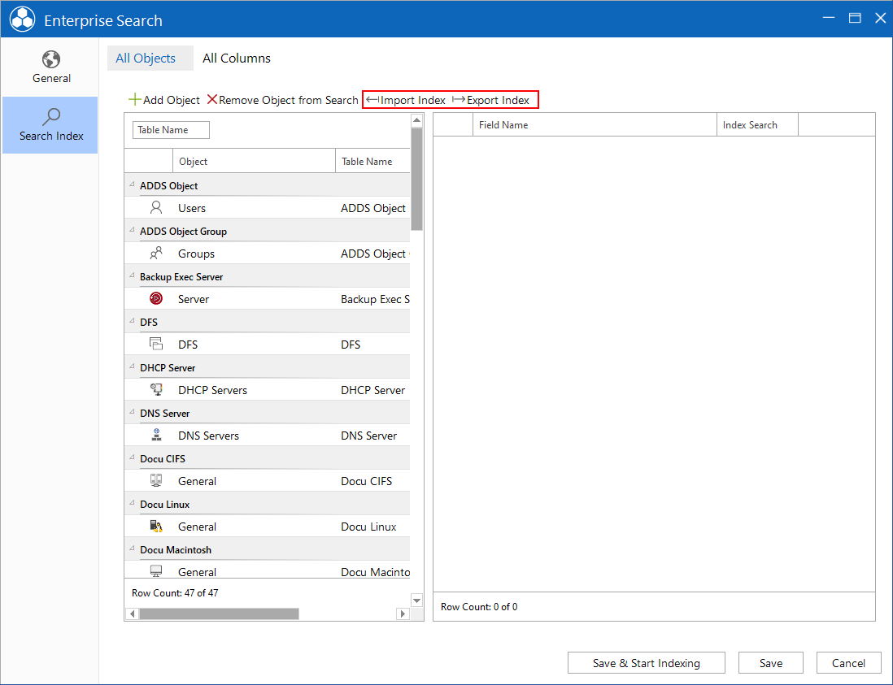
Task: Collapse the Docu Linux group
Action: (x=132, y=504)
